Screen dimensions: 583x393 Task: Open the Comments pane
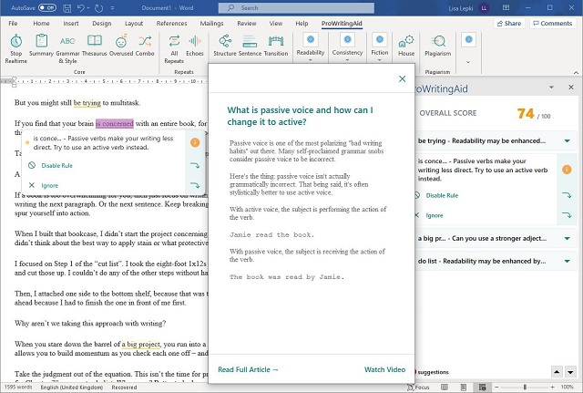coord(553,23)
